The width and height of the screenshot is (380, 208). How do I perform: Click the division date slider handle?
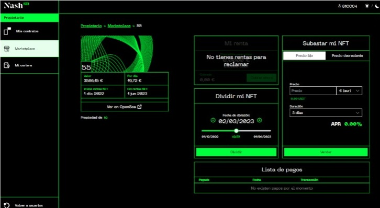point(236,131)
